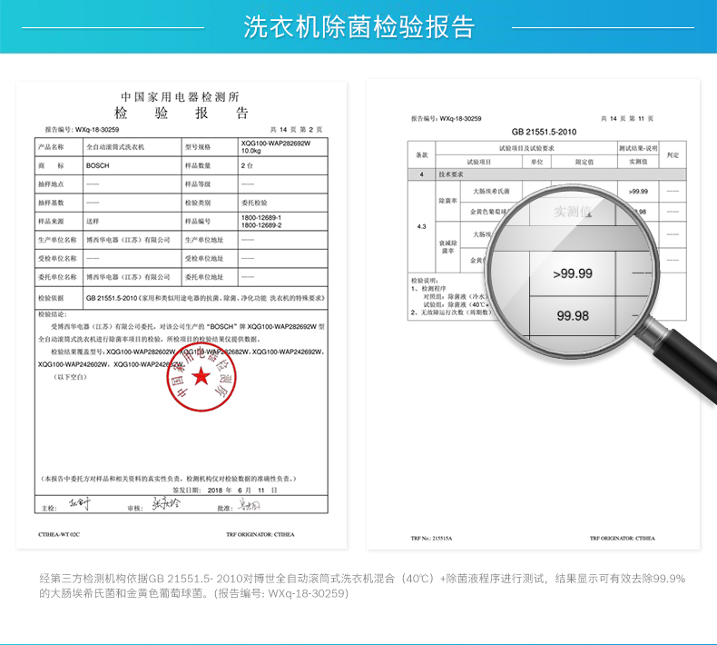Click the magnifying glass lens graphic

coord(573,271)
